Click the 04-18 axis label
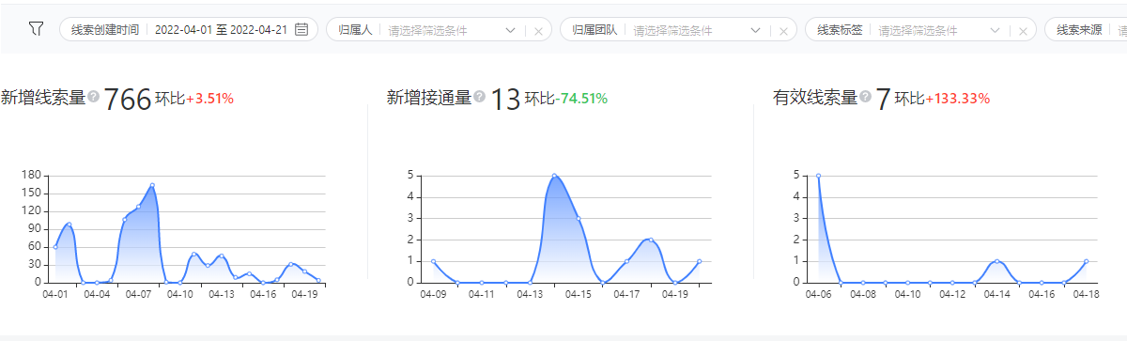The width and height of the screenshot is (1127, 341). coord(1086,294)
